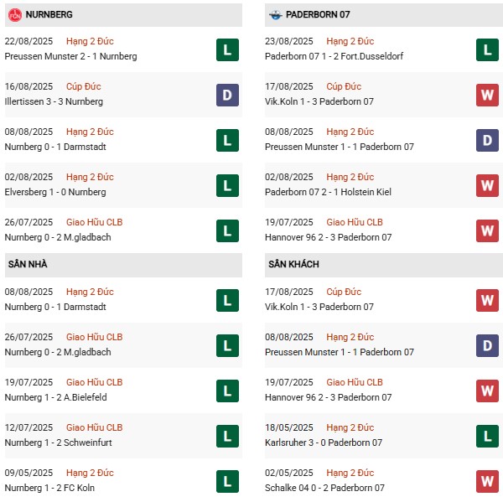
Task: Click the L badge for Nurnberg 1 - 2 FC Koln
Action: click(x=226, y=481)
